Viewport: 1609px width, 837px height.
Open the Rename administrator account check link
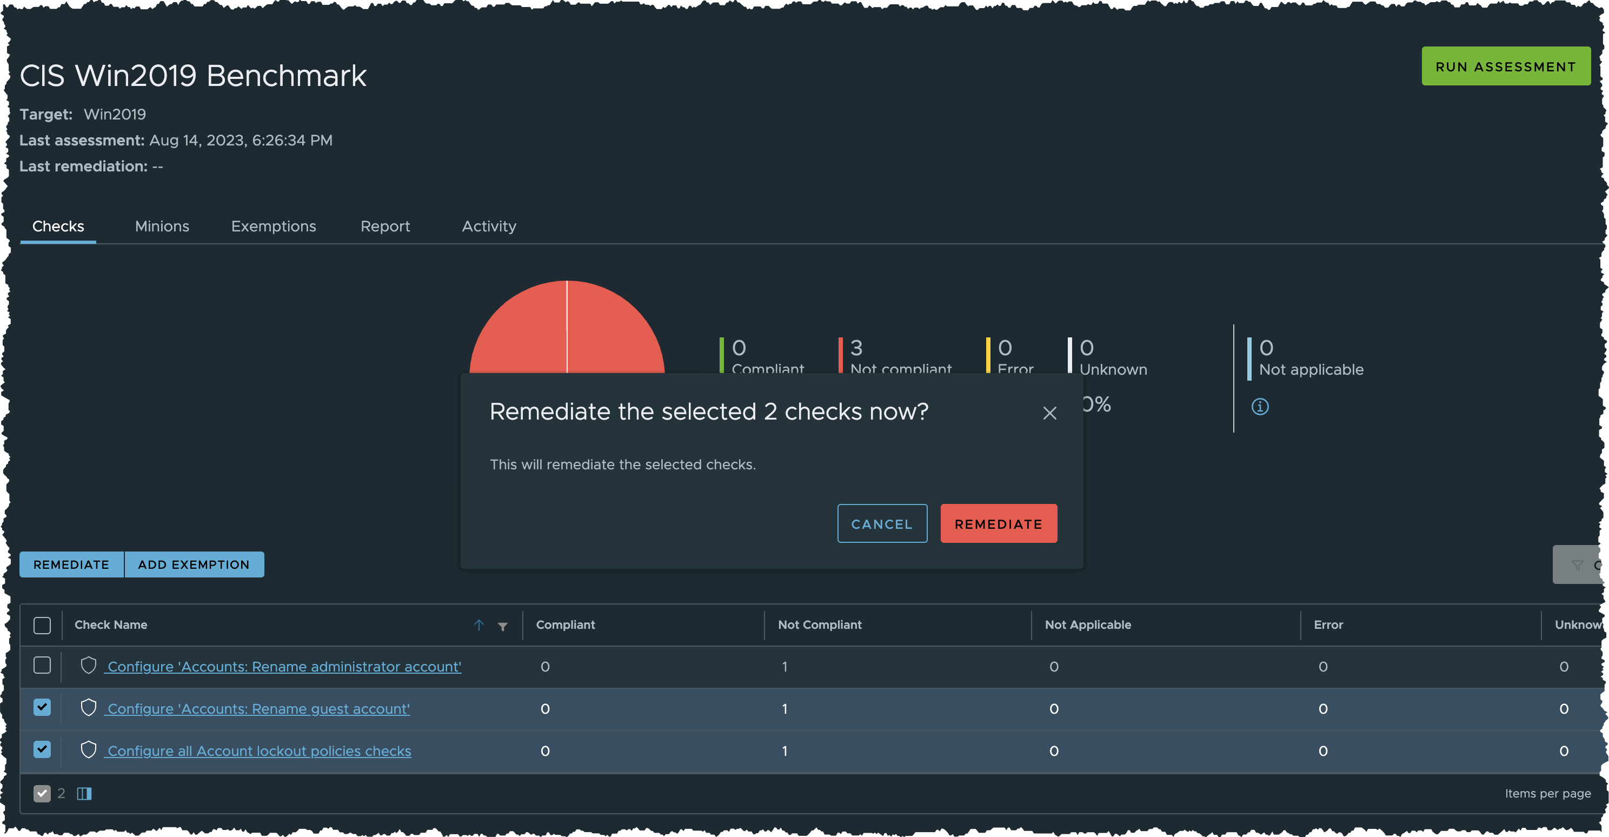click(284, 667)
